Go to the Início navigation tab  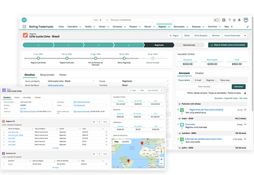pos(61,27)
